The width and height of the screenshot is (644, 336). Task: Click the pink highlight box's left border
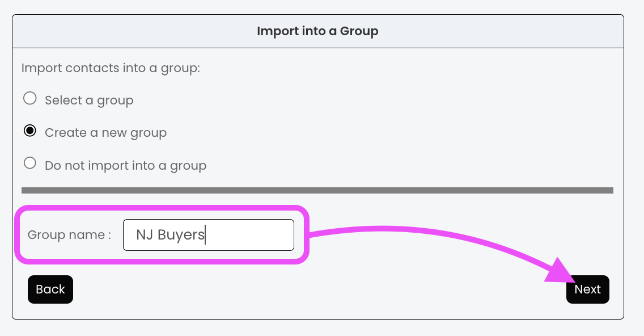17,235
